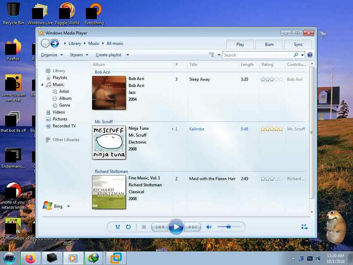This screenshot has height=265, width=353.
Task: Sort by the Length column header
Action: click(249, 65)
